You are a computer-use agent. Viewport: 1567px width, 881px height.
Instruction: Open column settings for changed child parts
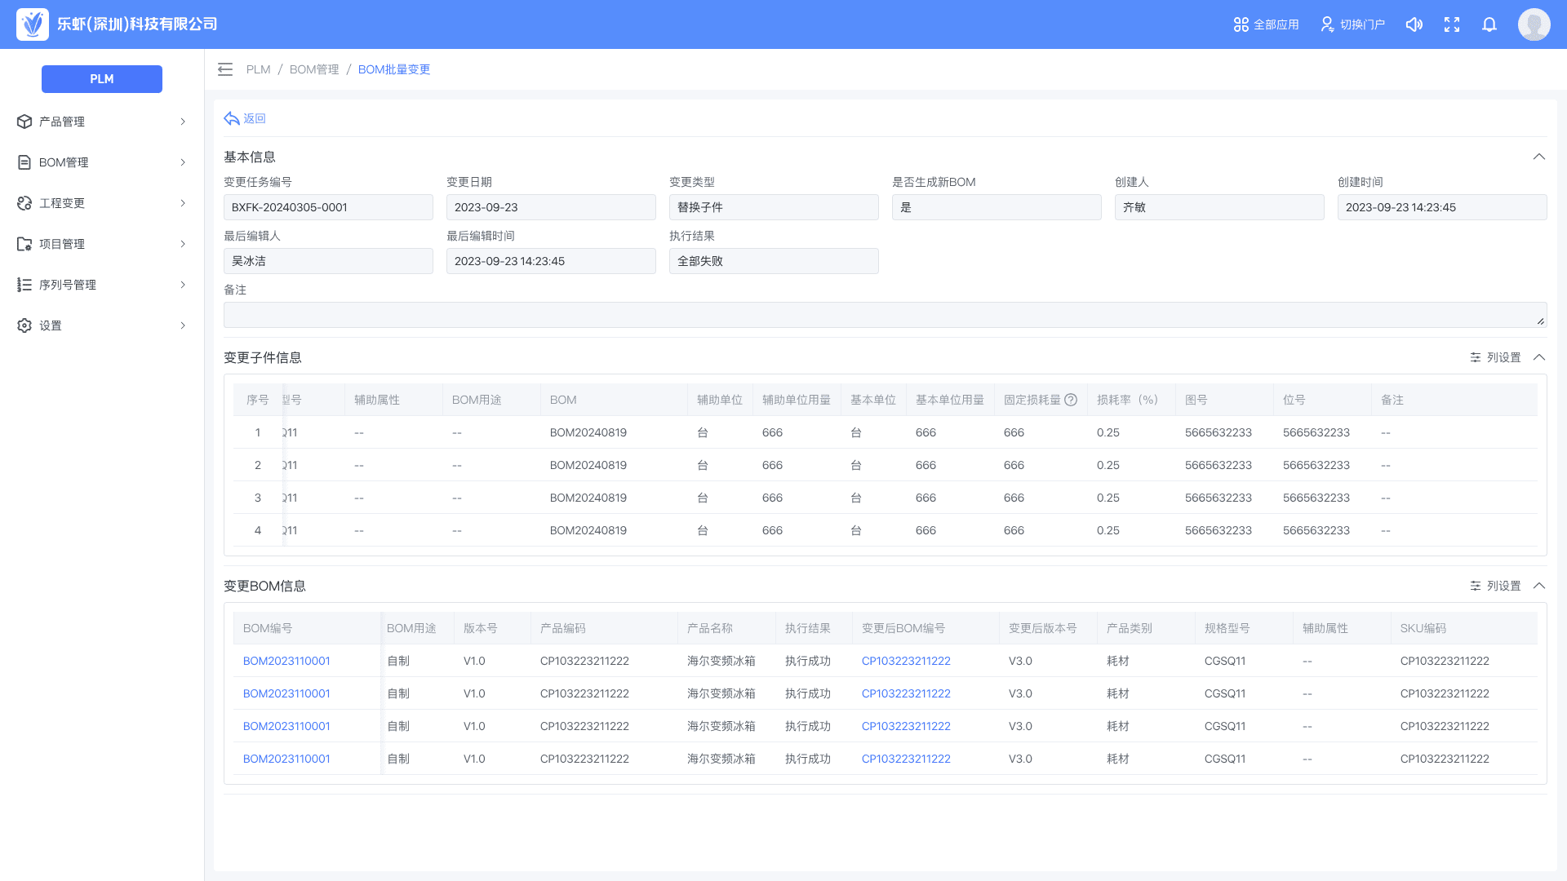click(x=1495, y=357)
